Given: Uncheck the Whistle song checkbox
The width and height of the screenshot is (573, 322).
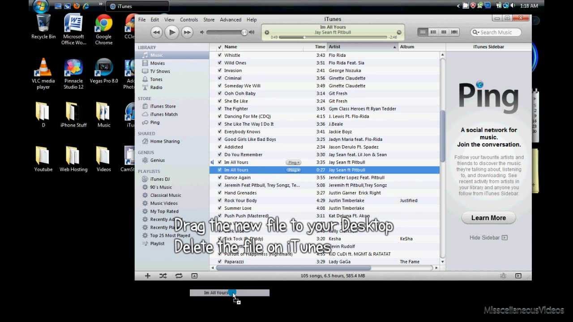Looking at the screenshot, I should pos(219,55).
